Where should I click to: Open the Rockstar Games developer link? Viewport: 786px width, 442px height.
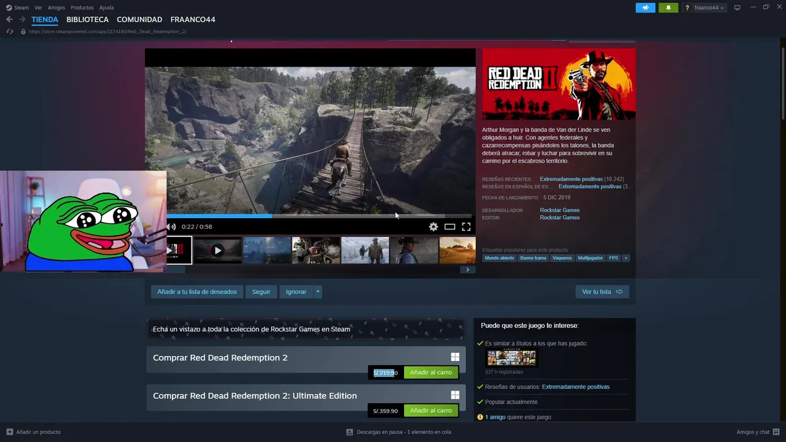point(559,210)
